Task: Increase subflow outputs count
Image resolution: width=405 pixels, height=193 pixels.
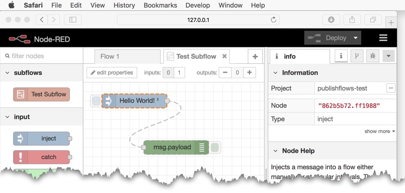Action: coord(249,73)
